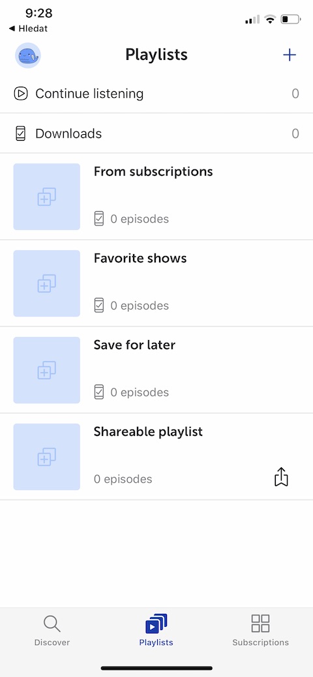
Task: Open the Shareable playlist title
Action: point(148,432)
